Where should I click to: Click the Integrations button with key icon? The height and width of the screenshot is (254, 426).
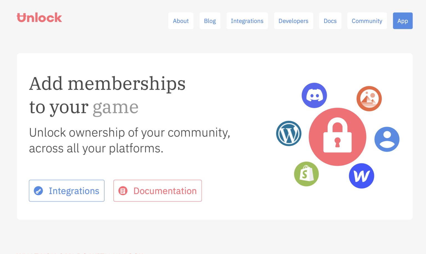(67, 191)
